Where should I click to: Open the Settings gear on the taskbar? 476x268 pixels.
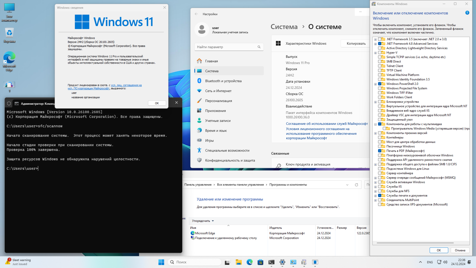click(282, 262)
